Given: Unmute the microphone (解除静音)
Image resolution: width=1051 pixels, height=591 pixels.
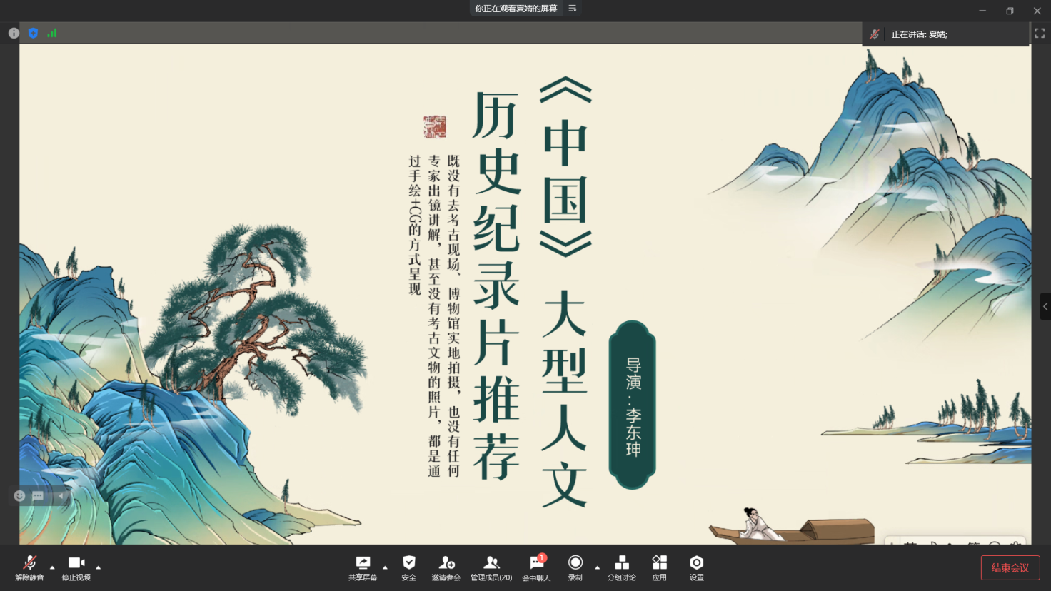Looking at the screenshot, I should [x=29, y=567].
